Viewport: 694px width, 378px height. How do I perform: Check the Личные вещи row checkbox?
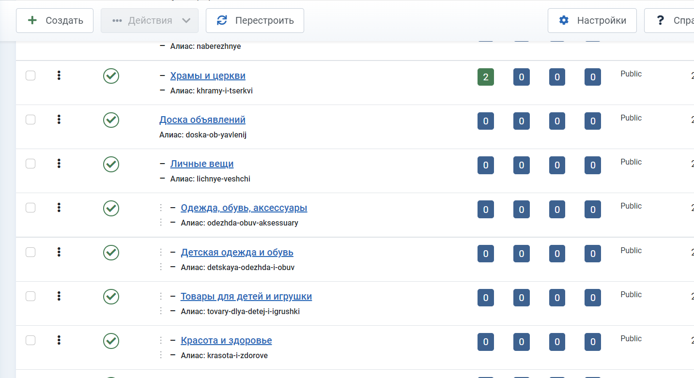(31, 164)
